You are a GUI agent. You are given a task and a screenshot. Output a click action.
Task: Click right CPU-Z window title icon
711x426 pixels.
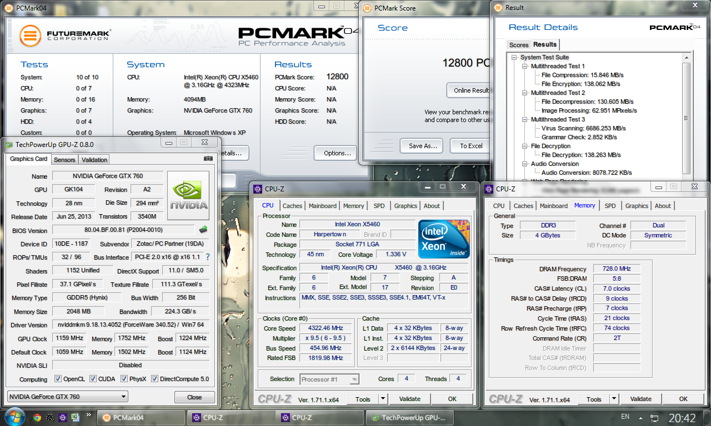[489, 189]
